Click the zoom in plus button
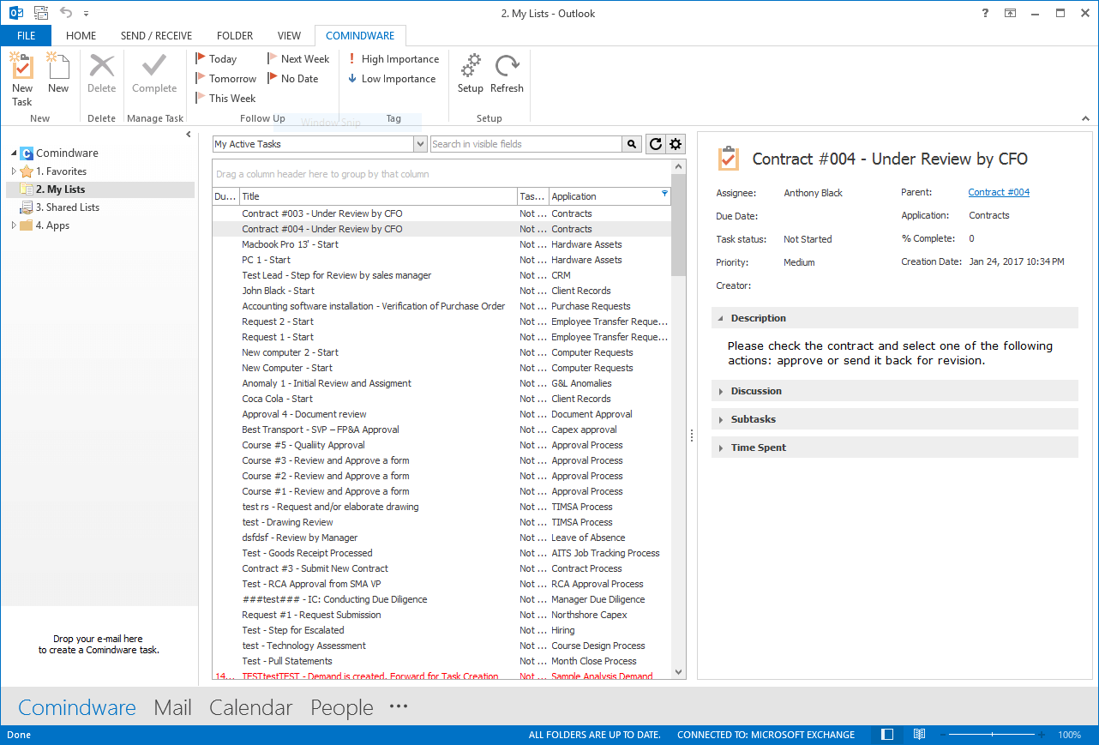Viewport: 1099px width, 745px height. 1042,735
